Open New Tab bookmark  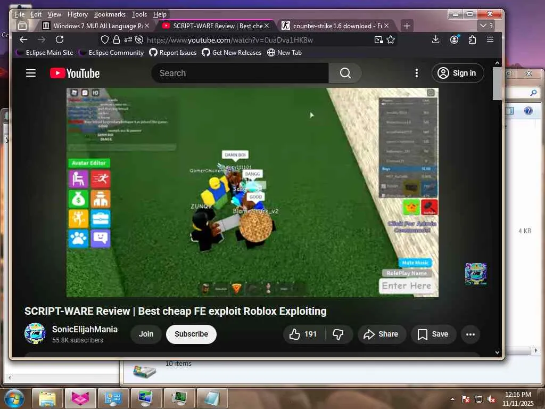(284, 53)
